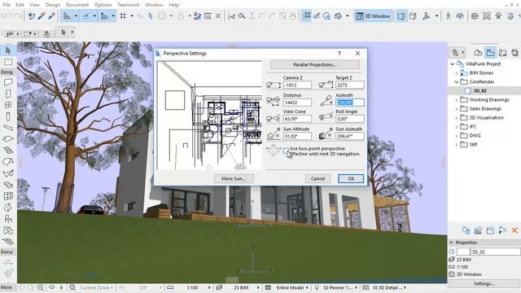Expand the 3D Visualisation folder

(457, 117)
